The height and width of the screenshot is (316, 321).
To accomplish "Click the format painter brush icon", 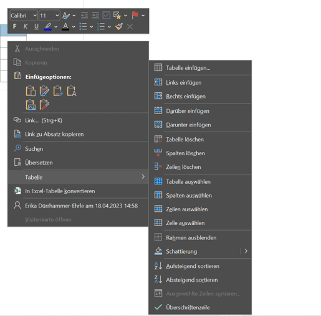I will click(119, 26).
